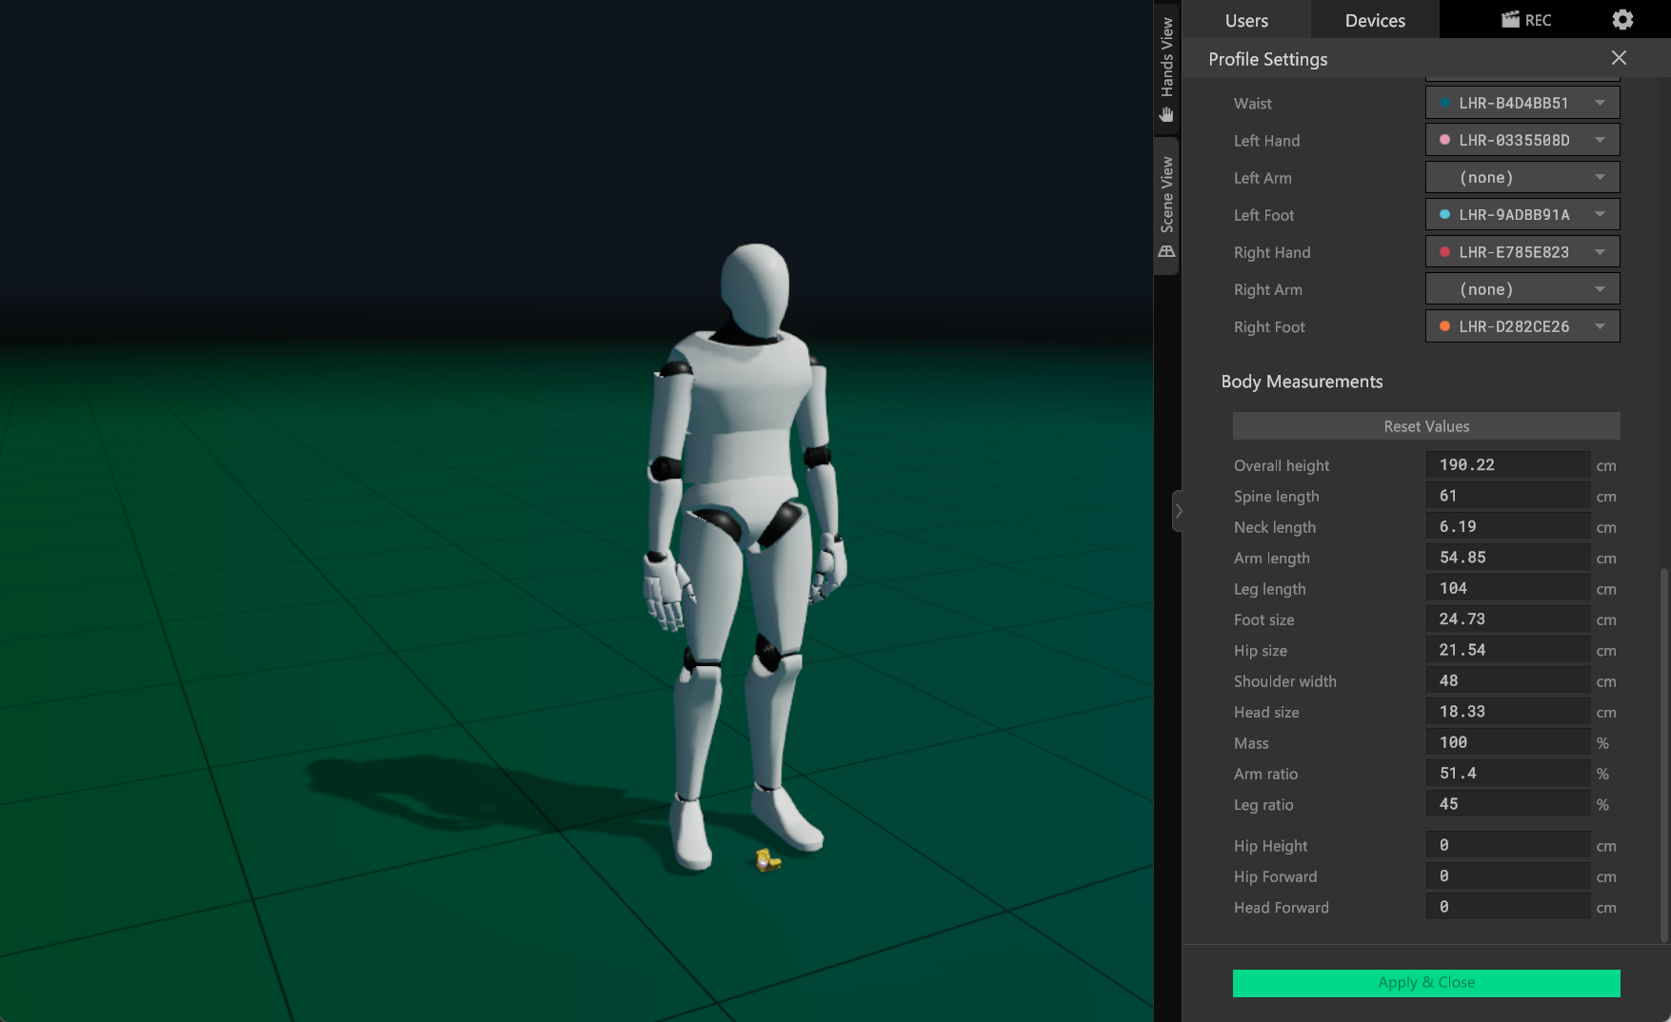Screen dimensions: 1671x1022
Task: Open settings with the gear icon
Action: click(1622, 20)
